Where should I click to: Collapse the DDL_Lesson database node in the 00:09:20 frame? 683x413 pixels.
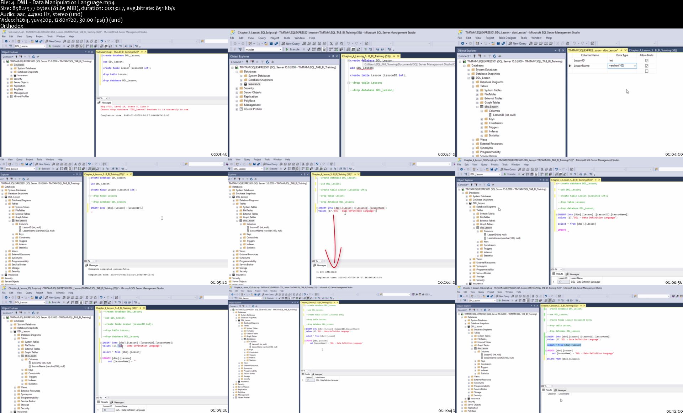click(11, 331)
